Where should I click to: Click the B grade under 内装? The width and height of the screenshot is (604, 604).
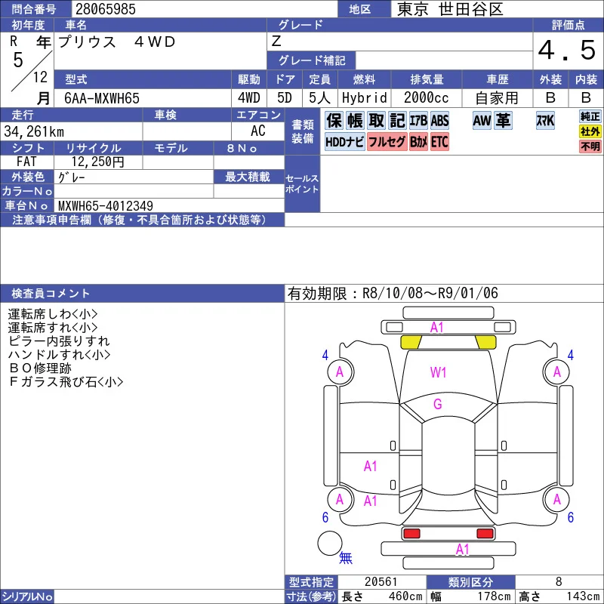coord(586,98)
